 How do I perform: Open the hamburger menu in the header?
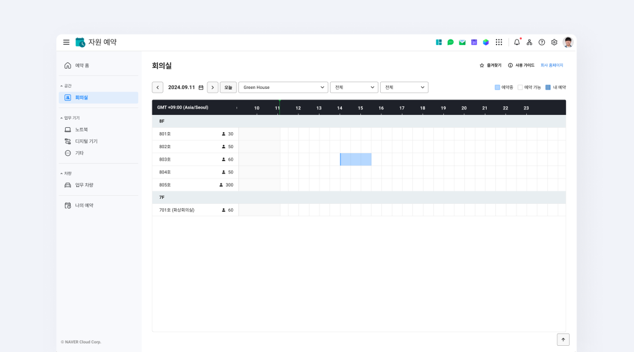tap(66, 42)
